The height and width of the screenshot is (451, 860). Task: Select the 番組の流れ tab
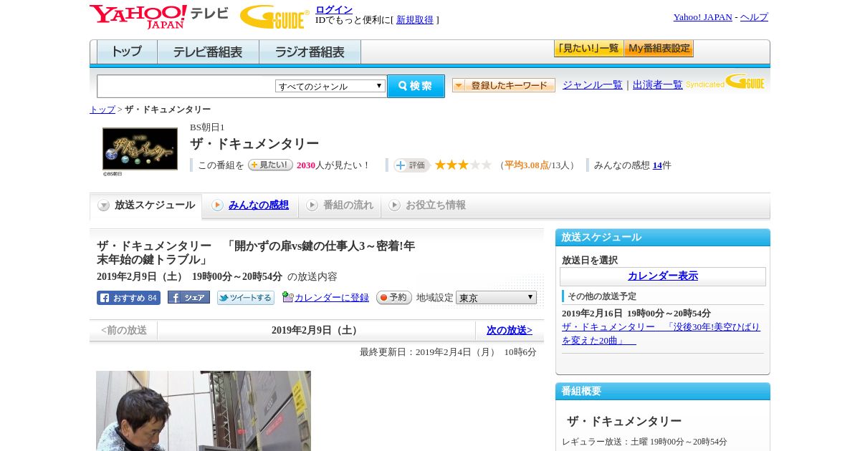[340, 205]
